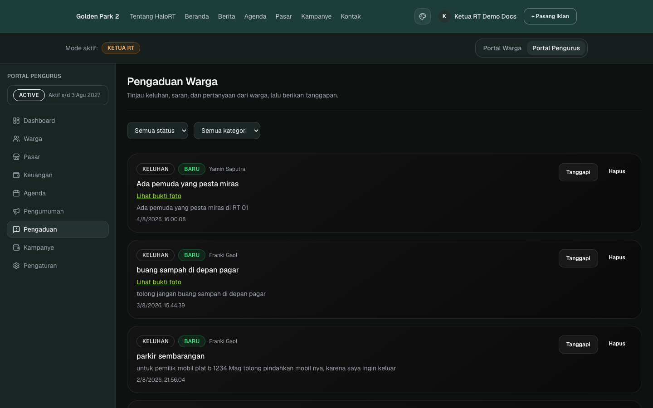
Task: Click the Dashboard grid icon in the sidebar
Action: click(x=16, y=121)
